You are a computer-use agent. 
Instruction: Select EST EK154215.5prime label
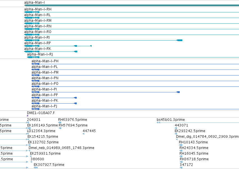pyautogui.click(x=43, y=137)
